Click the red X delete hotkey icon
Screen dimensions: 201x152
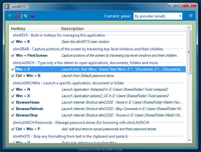17,16
